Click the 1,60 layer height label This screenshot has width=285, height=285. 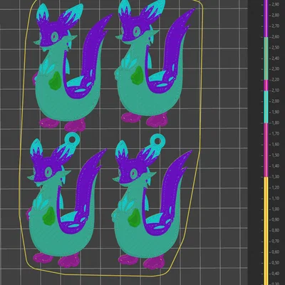click(275, 144)
